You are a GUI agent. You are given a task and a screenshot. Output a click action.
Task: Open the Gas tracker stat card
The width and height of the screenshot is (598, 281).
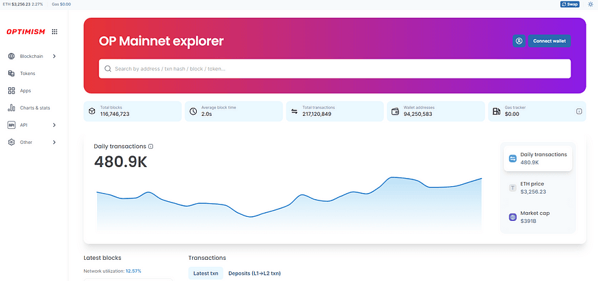click(x=537, y=111)
